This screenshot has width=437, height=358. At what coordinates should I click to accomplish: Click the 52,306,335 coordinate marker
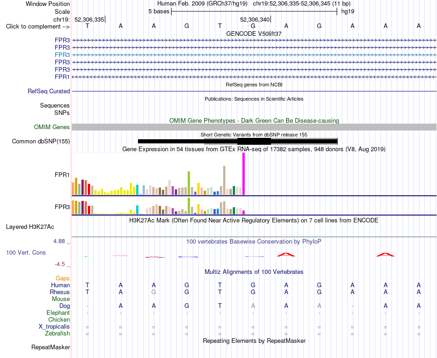click(89, 19)
